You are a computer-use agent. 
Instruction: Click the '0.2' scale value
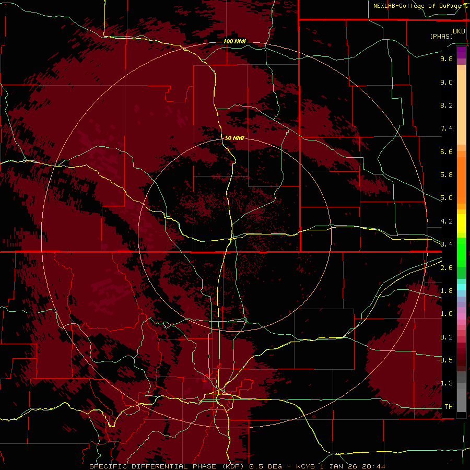446,337
